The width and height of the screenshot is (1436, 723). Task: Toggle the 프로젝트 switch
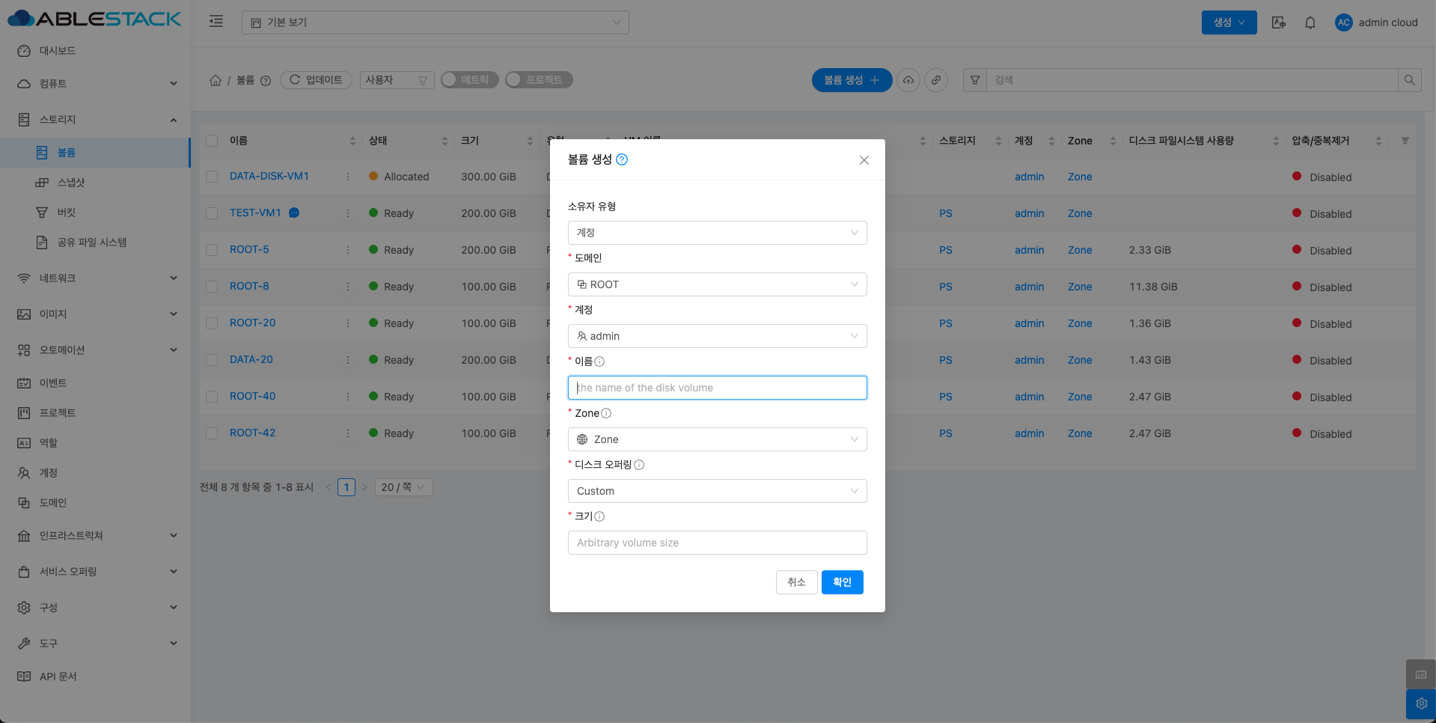[x=539, y=80]
